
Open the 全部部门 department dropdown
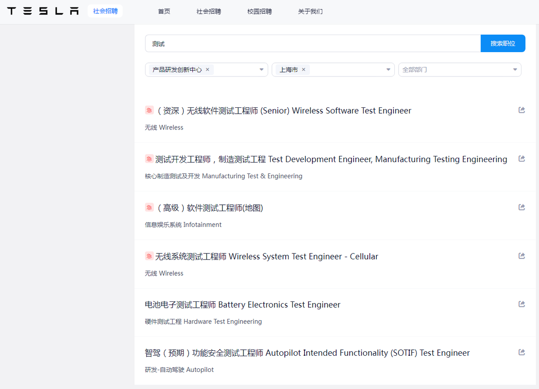515,70
